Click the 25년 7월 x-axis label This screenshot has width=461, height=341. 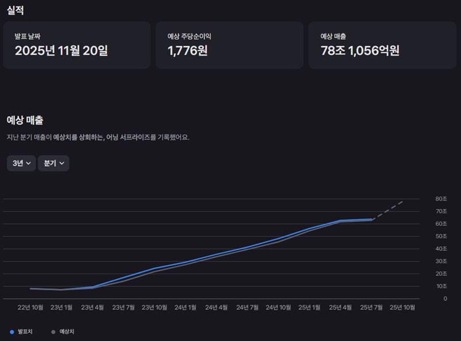pyautogui.click(x=372, y=308)
